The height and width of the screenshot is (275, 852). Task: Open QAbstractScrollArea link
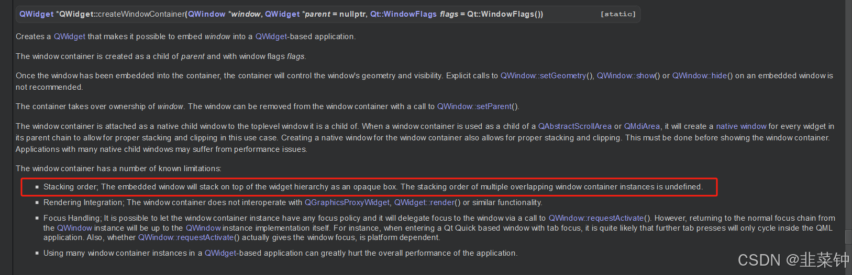575,126
